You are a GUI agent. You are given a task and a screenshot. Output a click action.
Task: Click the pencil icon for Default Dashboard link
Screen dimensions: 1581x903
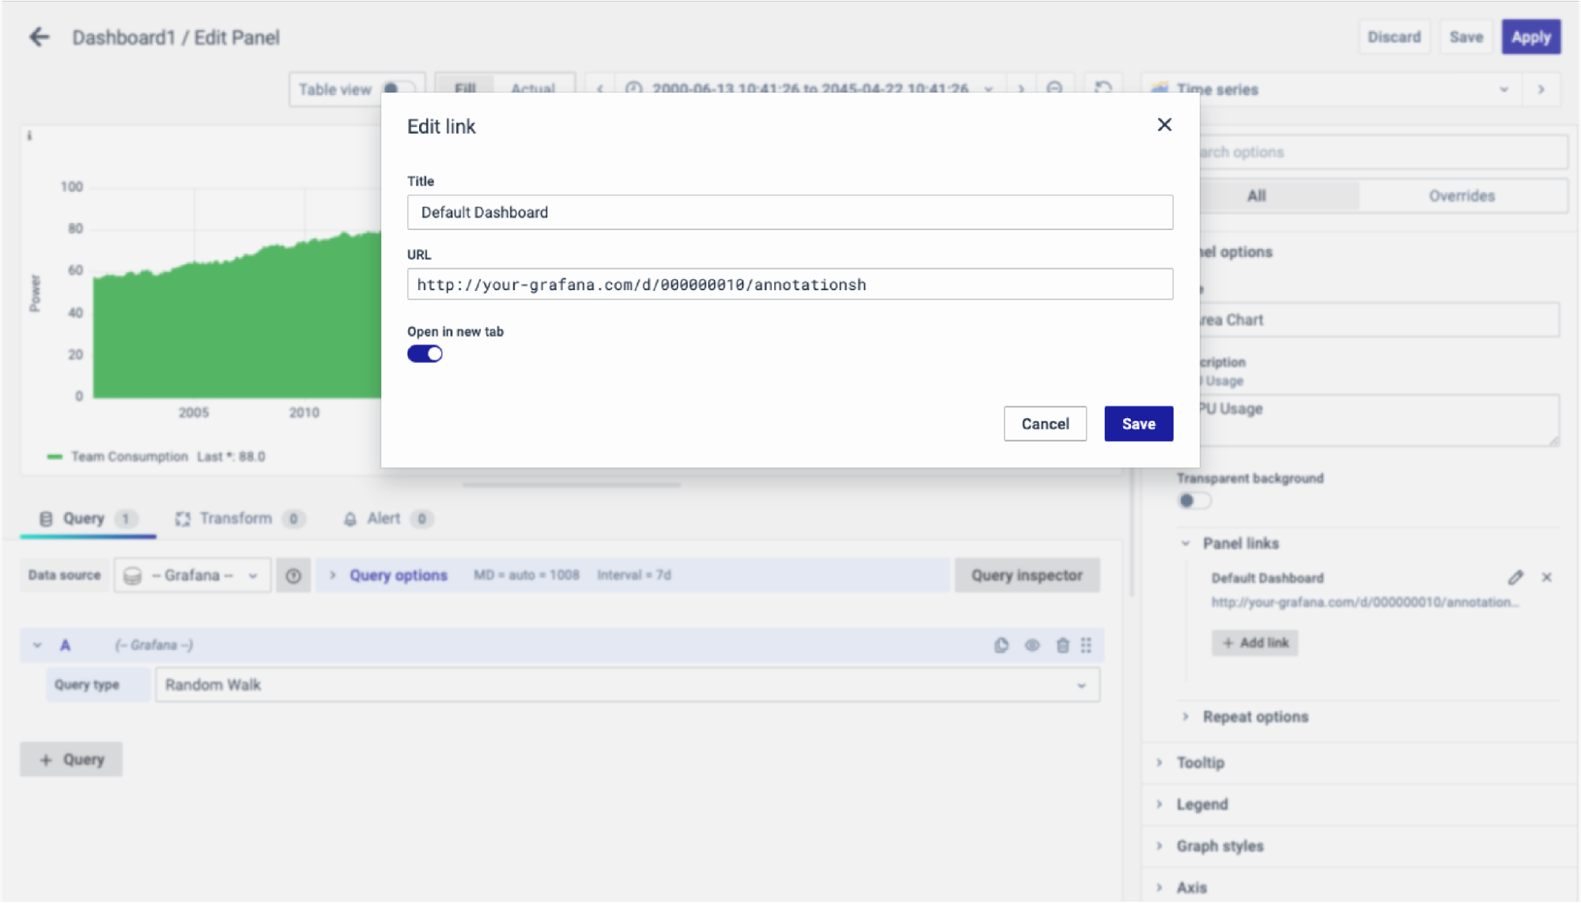pos(1515,578)
